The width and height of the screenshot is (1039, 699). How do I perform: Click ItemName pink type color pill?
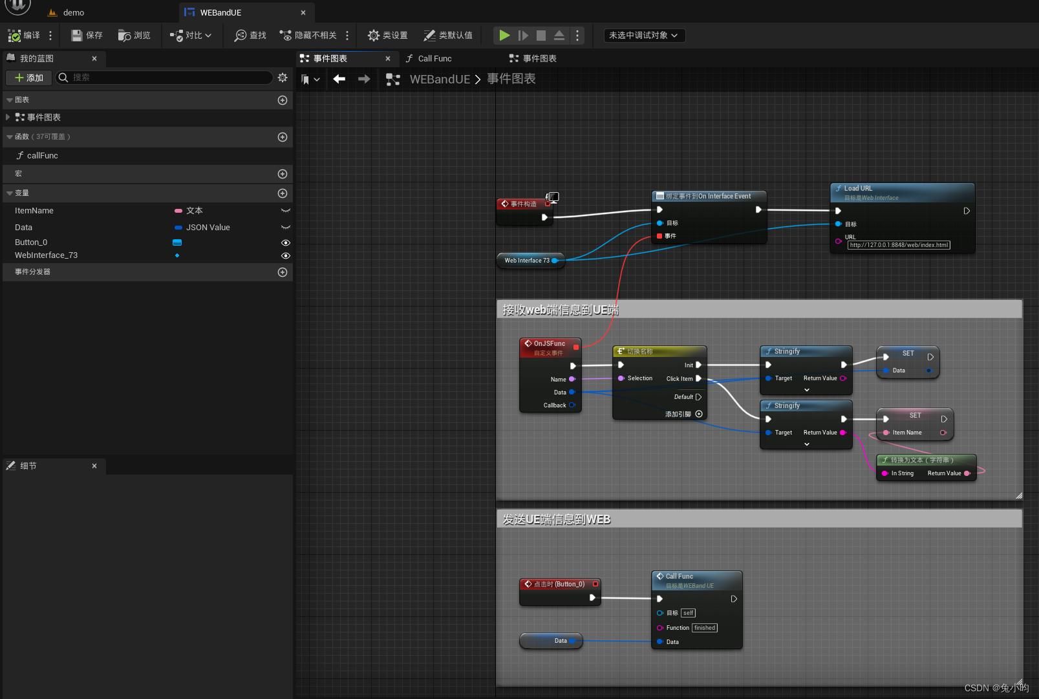coord(178,211)
